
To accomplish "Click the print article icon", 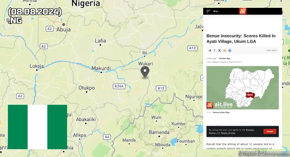I will (x=230, y=50).
